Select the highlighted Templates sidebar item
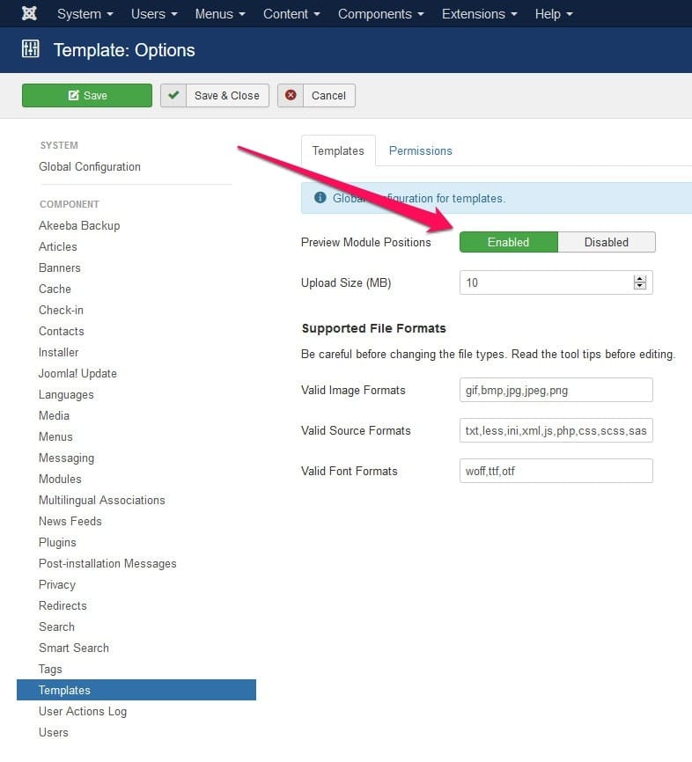This screenshot has height=762, width=692. coord(136,690)
